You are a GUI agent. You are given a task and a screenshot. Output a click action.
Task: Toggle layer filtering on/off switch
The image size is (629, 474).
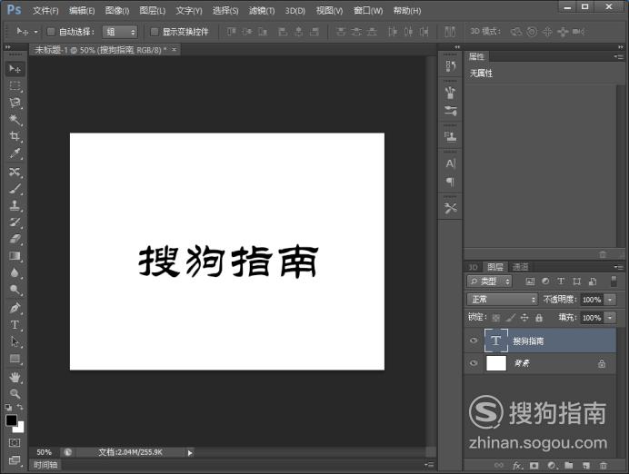[x=614, y=281]
